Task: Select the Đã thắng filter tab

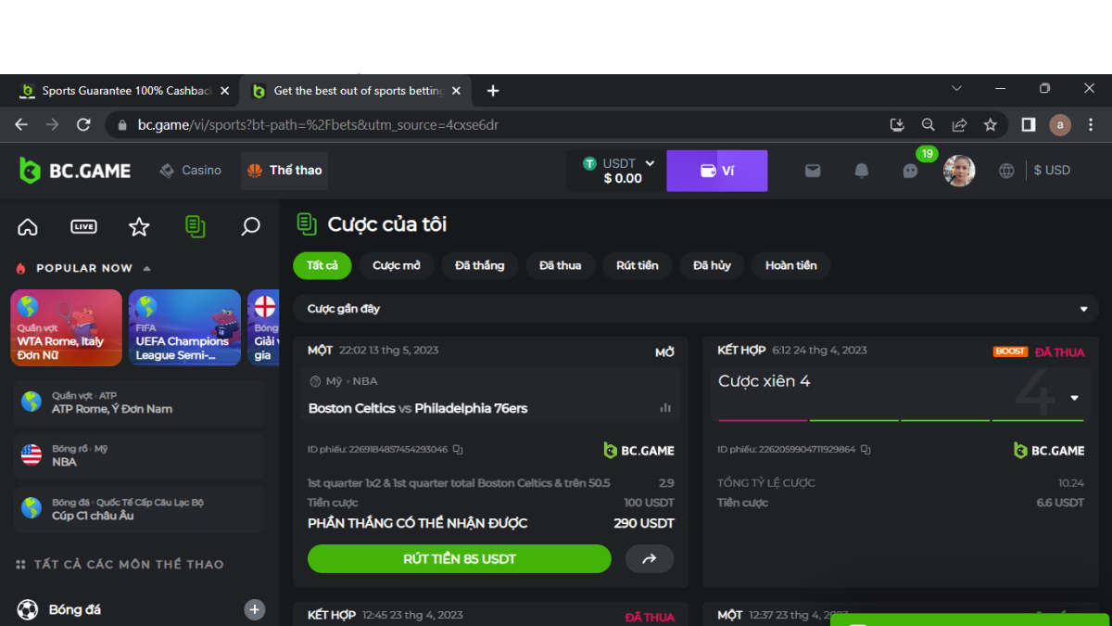Action: click(479, 265)
